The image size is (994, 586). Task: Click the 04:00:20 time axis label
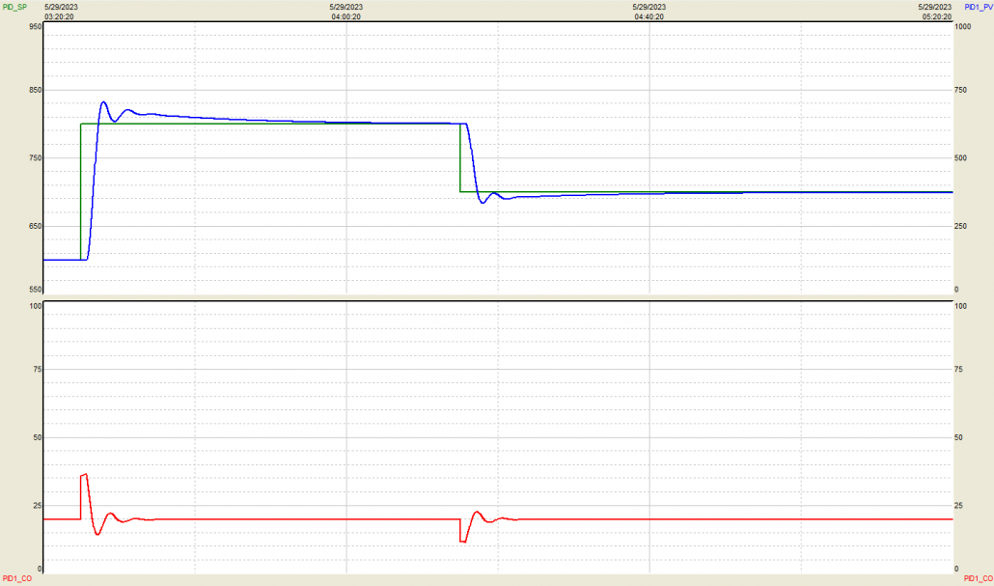click(346, 16)
